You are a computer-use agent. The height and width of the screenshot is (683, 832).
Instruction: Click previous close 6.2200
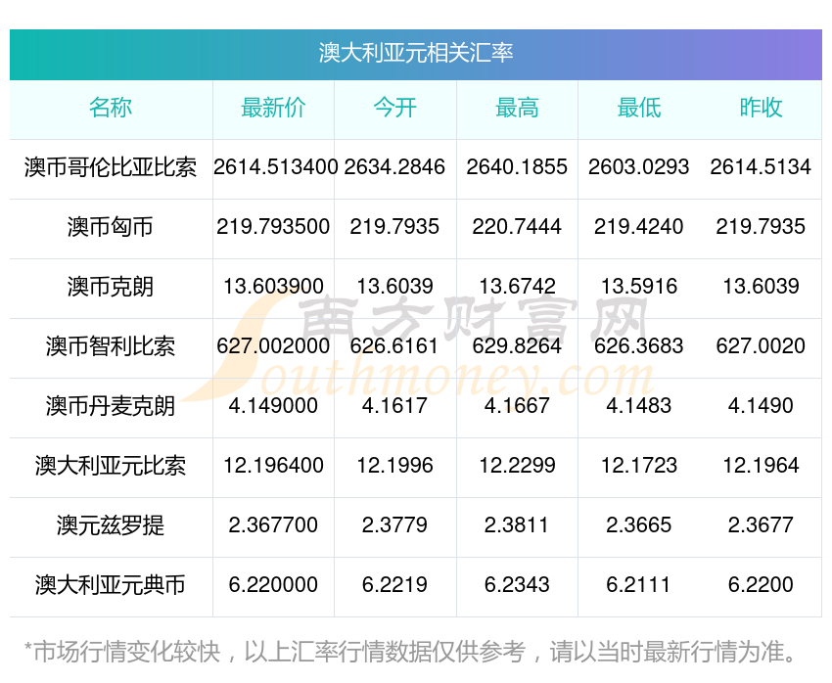[761, 585]
